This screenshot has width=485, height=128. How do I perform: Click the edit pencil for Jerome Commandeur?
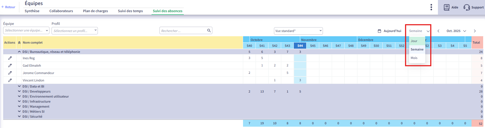pyautogui.click(x=10, y=73)
